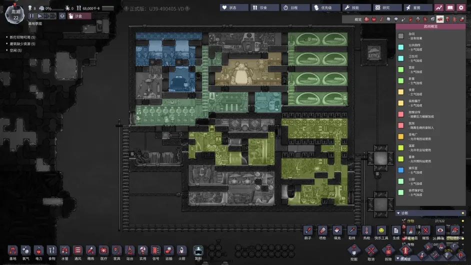The image size is (471, 265).
Task: Open the 建筑缺少资源 (5) notification
Action: [x=22, y=44]
